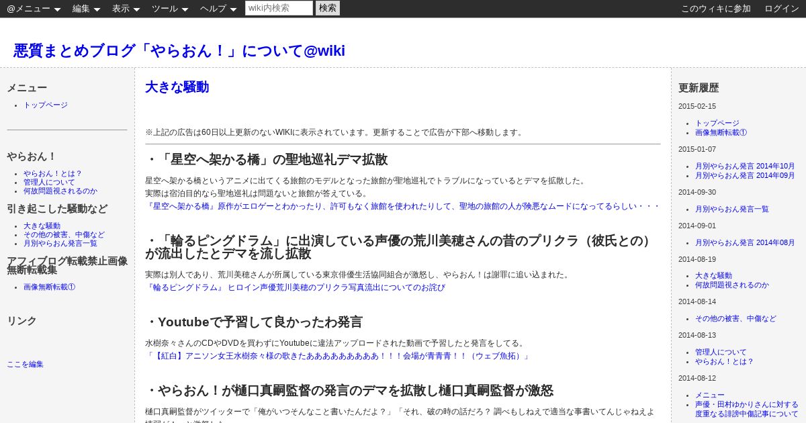Select the 「星空へ架かる橋」の聖地巡礼デマ拡散 heading
The image size is (806, 423).
[x=267, y=160]
